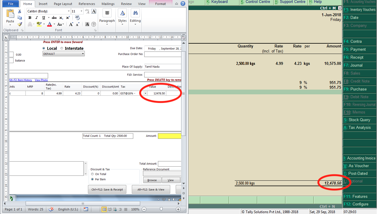This screenshot has width=377, height=214.
Task: Click the Text Highlight Color icon
Action: 39,24
